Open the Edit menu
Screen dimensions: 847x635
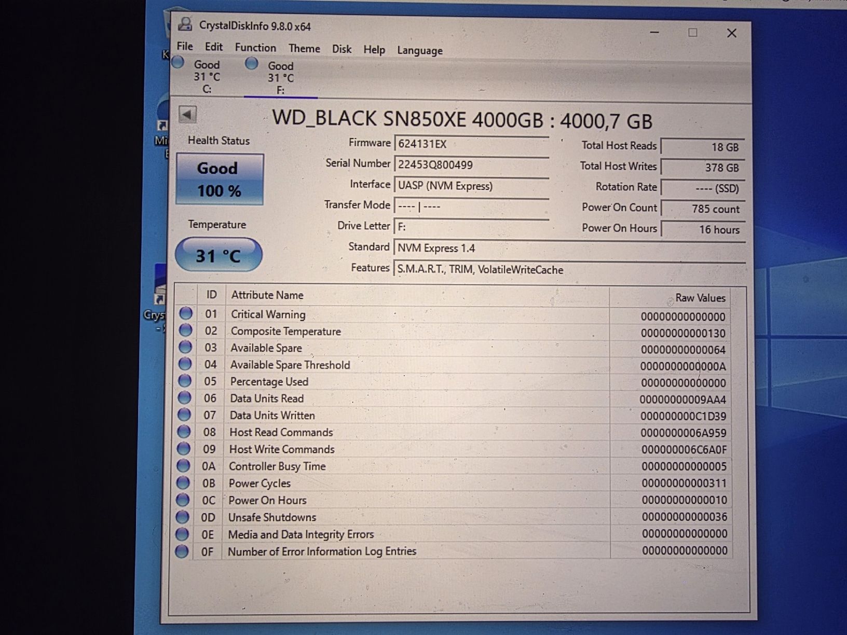[x=214, y=47]
